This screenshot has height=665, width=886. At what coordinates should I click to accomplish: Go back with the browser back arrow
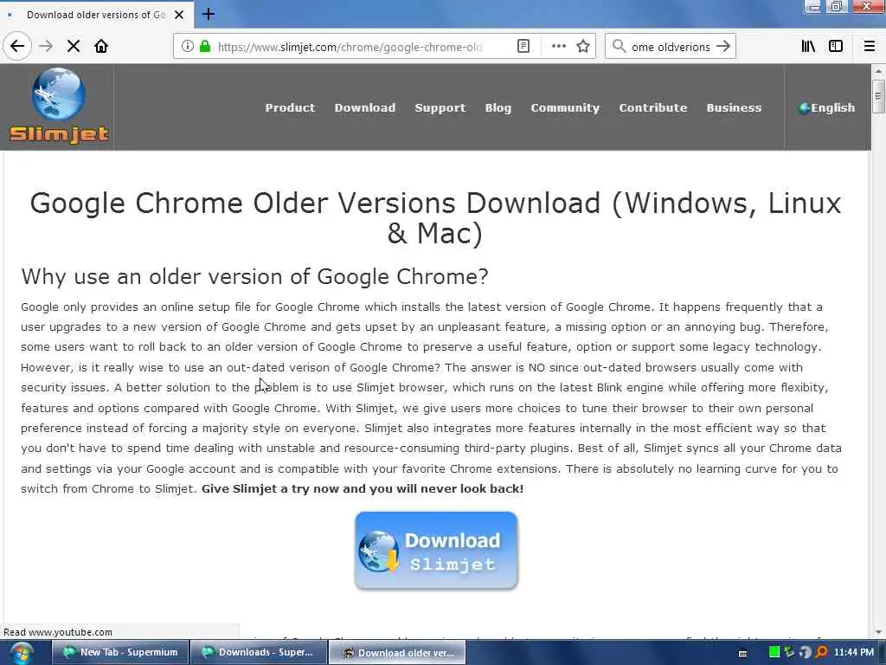coord(17,47)
